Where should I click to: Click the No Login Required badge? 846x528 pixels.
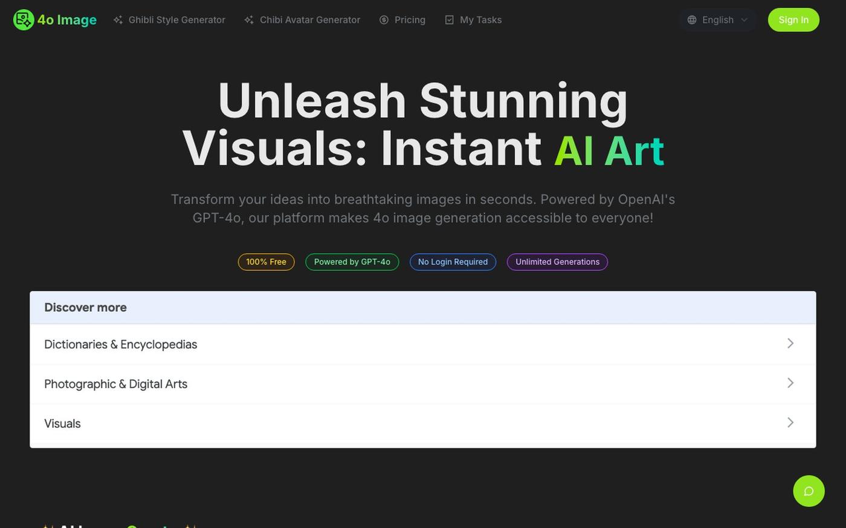click(453, 262)
